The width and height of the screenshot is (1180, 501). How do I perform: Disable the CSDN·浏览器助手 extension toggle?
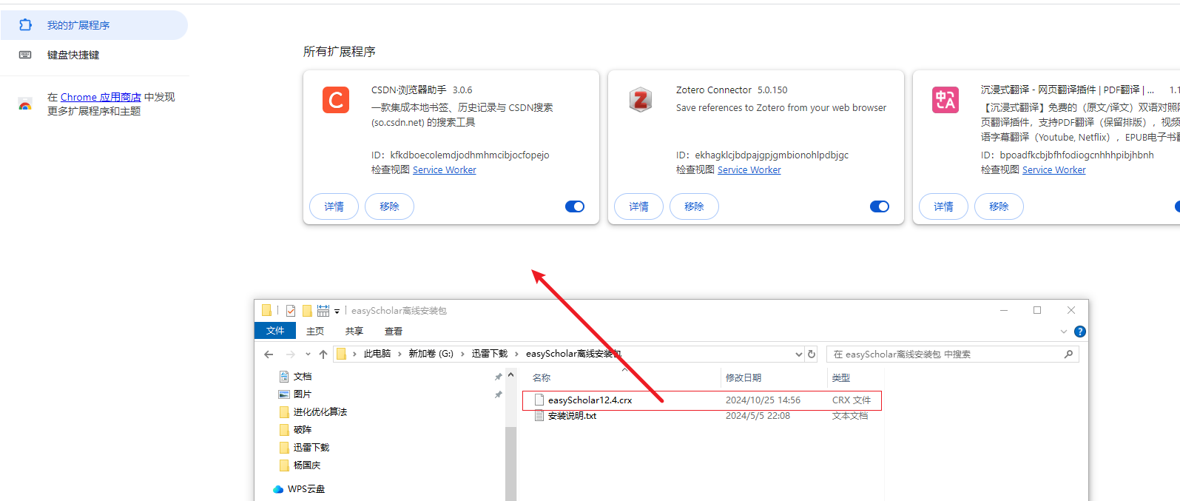575,206
